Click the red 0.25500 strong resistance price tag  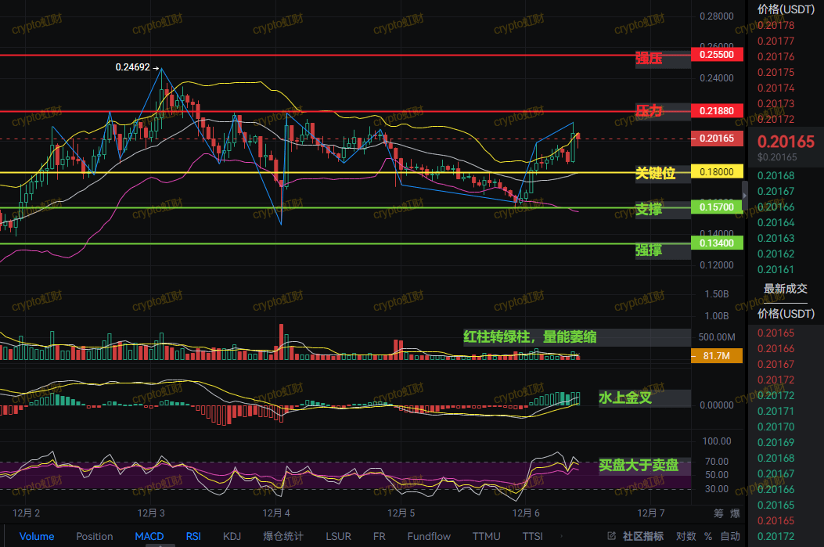click(716, 56)
